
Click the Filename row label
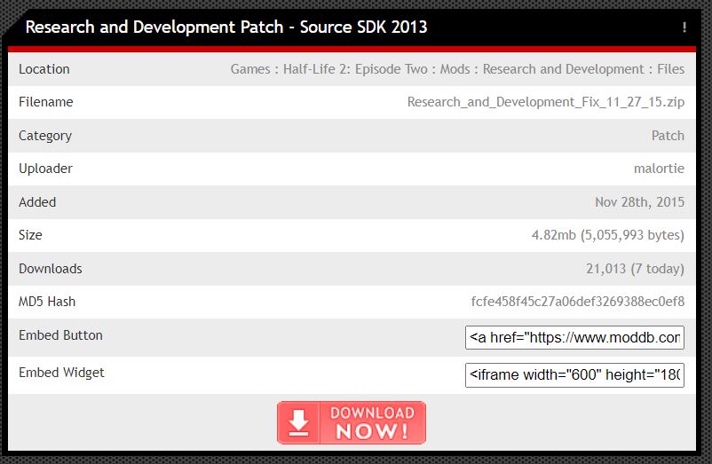tap(46, 102)
